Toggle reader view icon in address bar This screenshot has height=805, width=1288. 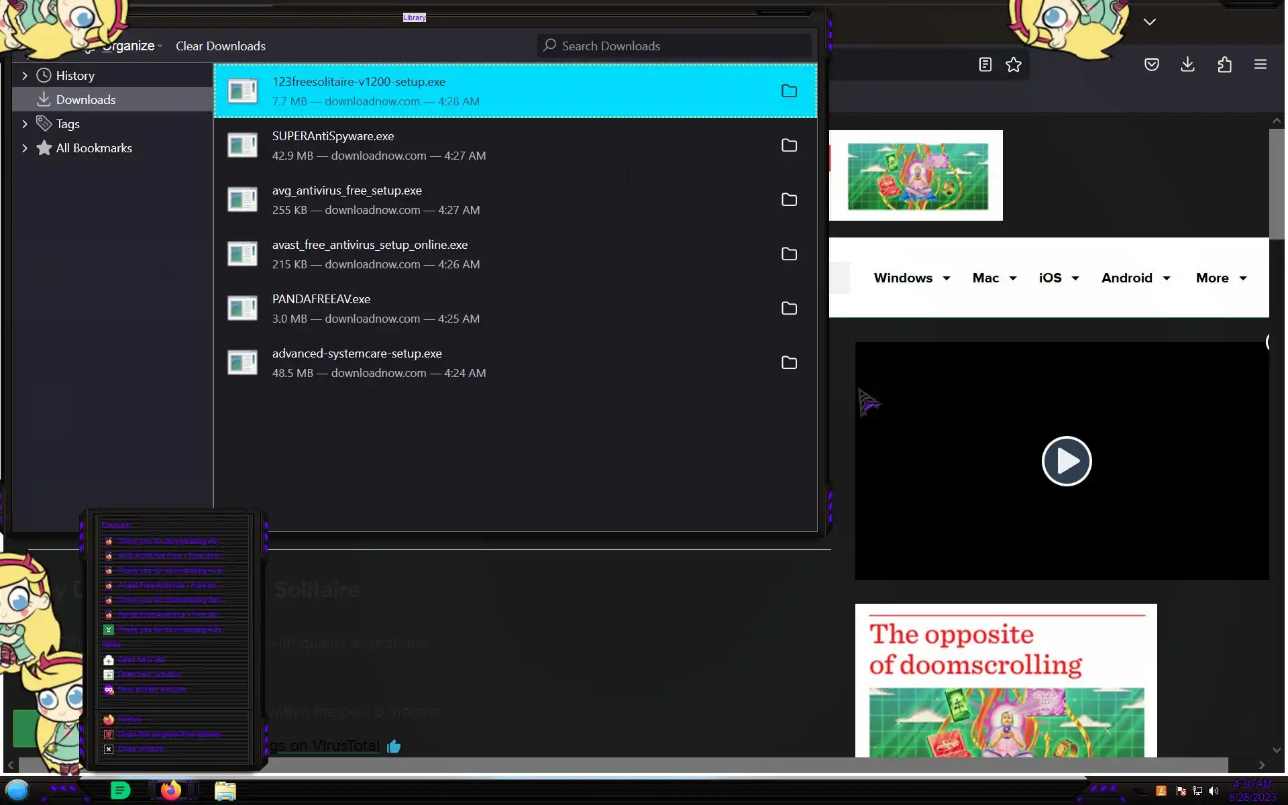[985, 64]
